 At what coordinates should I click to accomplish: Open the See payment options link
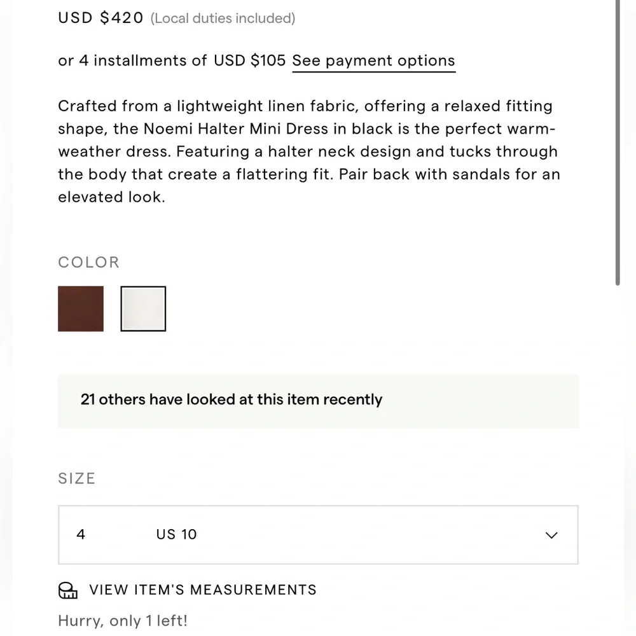click(373, 61)
